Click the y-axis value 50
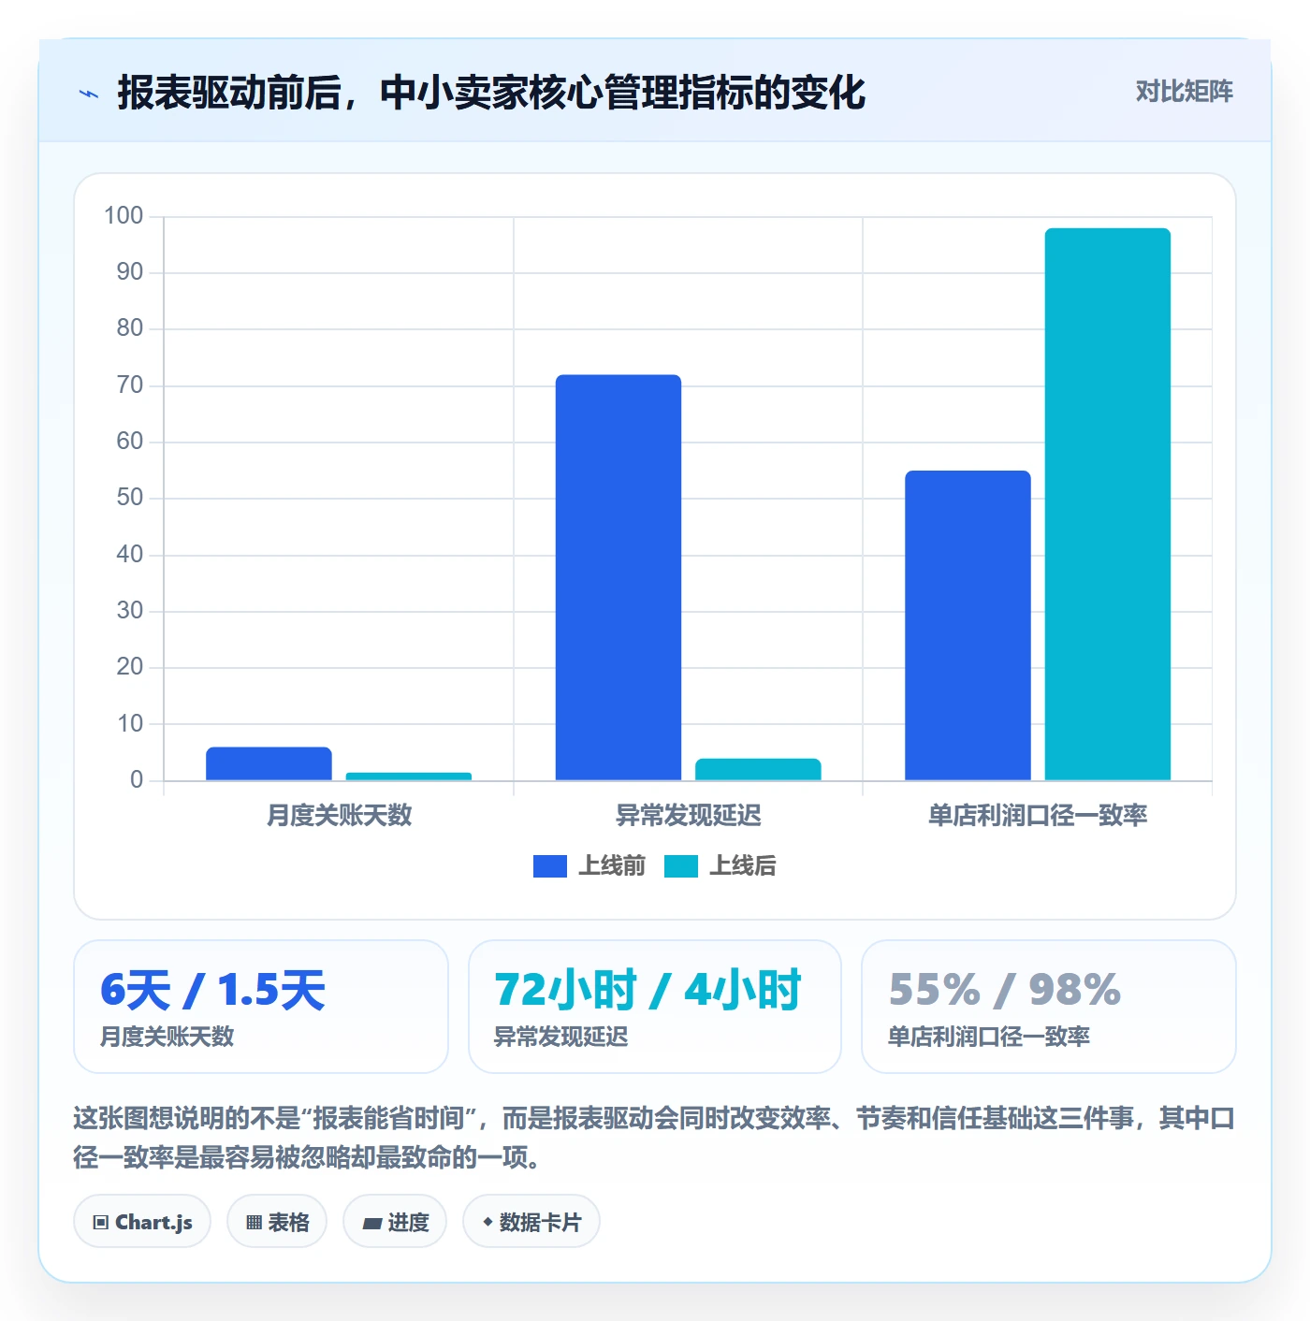This screenshot has width=1310, height=1321. (130, 498)
